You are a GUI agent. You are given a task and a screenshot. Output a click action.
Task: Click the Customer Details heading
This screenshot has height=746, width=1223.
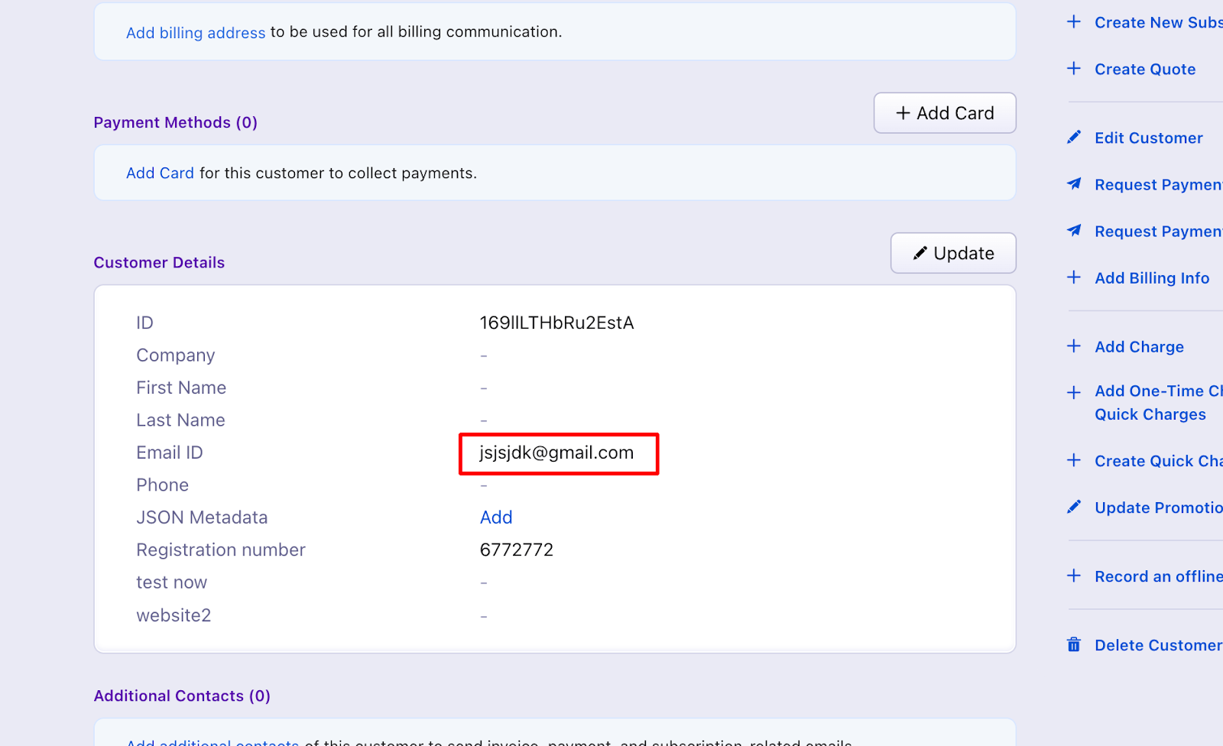(x=159, y=262)
